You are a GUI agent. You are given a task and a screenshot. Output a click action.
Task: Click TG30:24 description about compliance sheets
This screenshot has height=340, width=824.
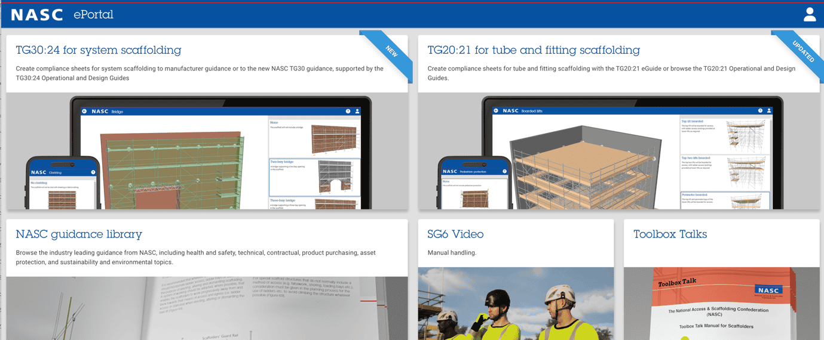[x=200, y=73]
